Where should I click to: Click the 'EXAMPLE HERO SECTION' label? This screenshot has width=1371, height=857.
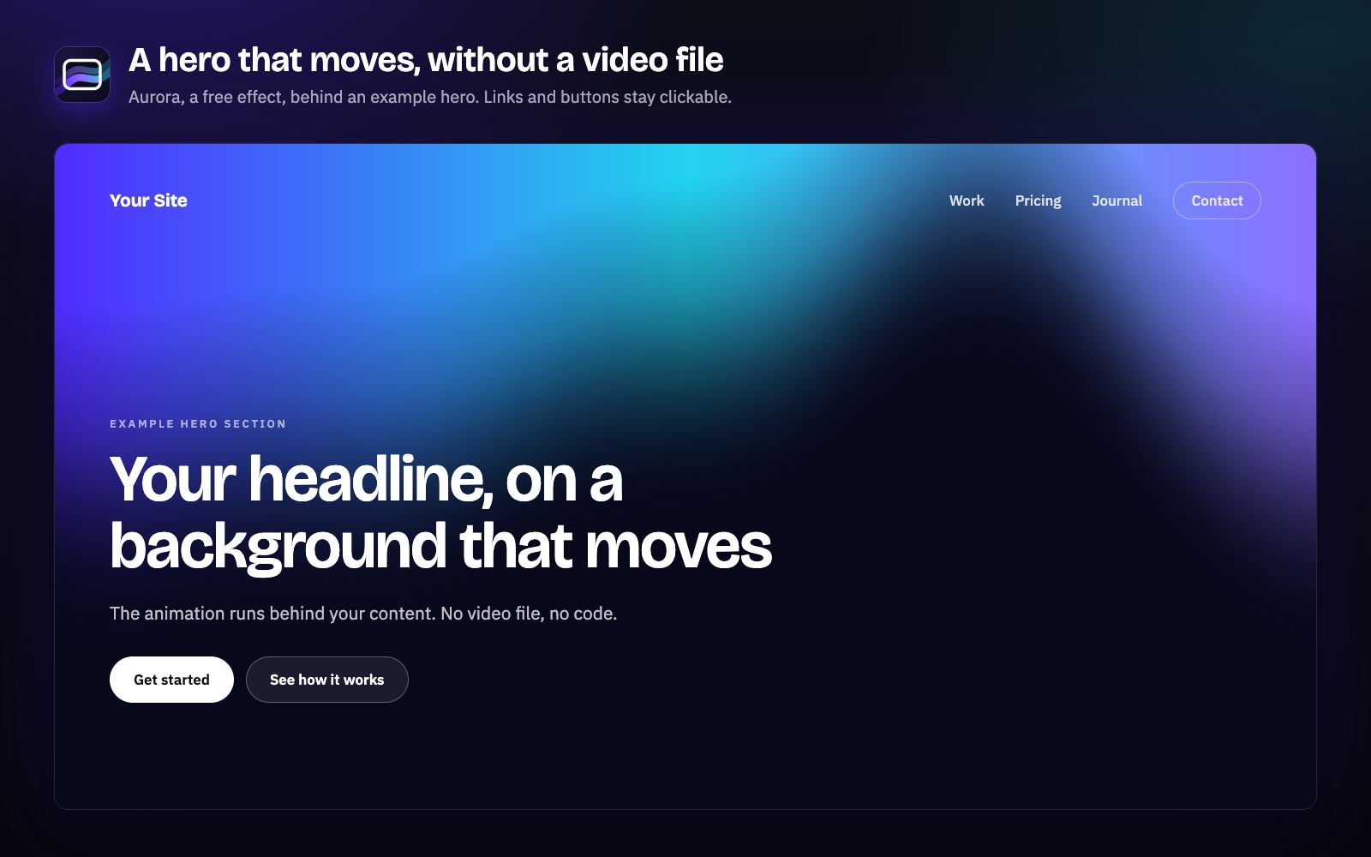tap(198, 424)
